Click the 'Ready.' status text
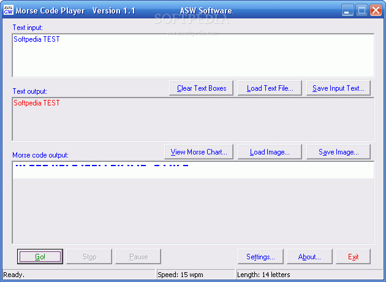The image size is (386, 282). [13, 275]
